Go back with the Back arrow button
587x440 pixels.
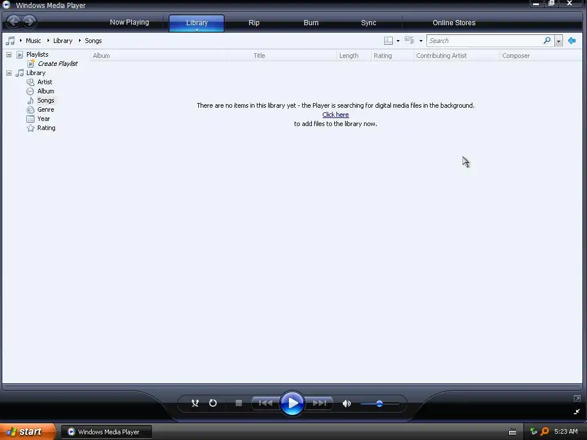[14, 22]
